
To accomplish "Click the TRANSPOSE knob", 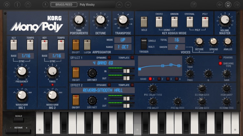I will click(123, 20).
